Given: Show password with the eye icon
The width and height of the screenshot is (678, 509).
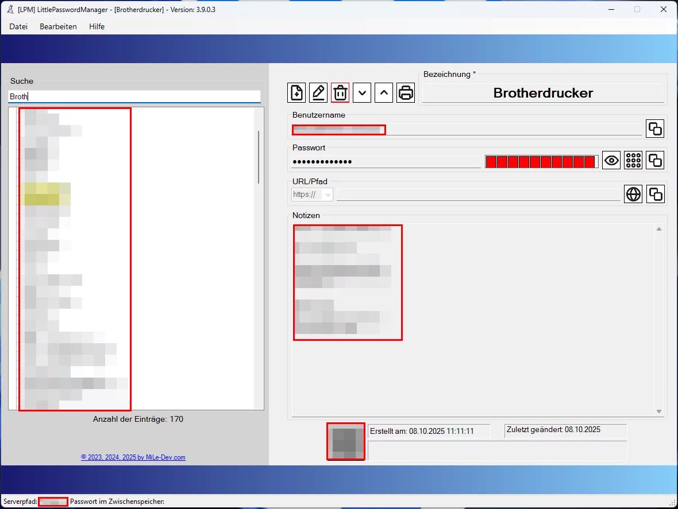Looking at the screenshot, I should [x=611, y=161].
